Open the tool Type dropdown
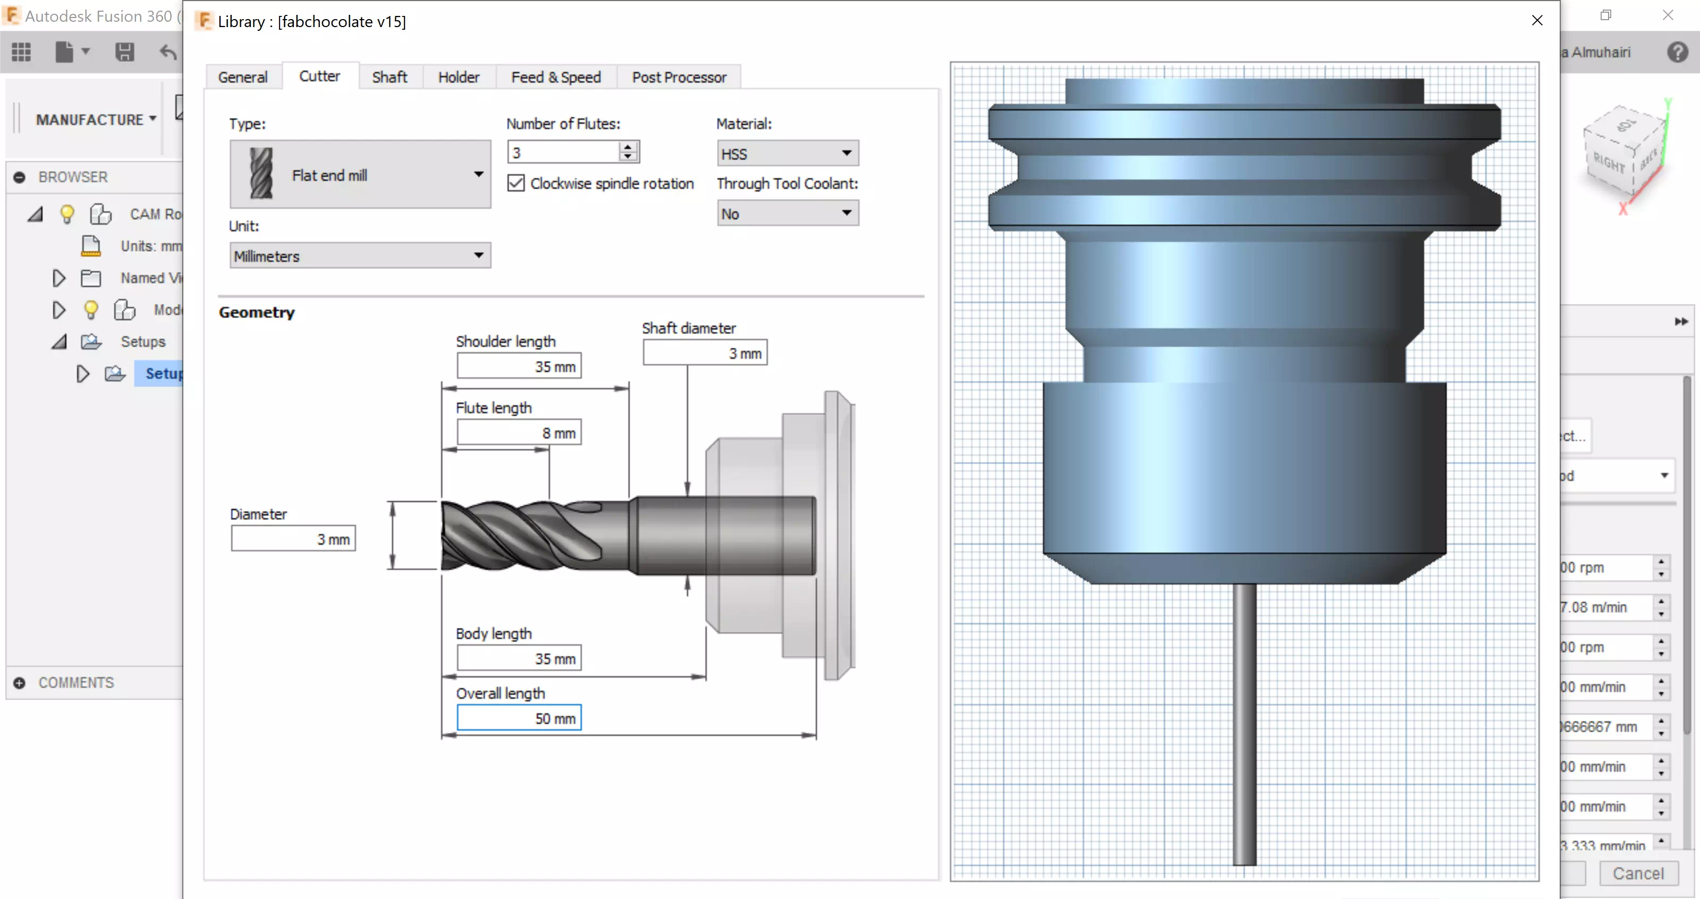This screenshot has width=1700, height=899. point(360,175)
